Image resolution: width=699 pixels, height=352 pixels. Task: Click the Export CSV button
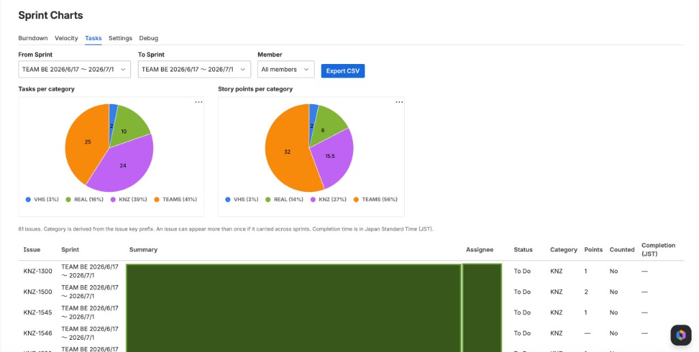click(343, 71)
